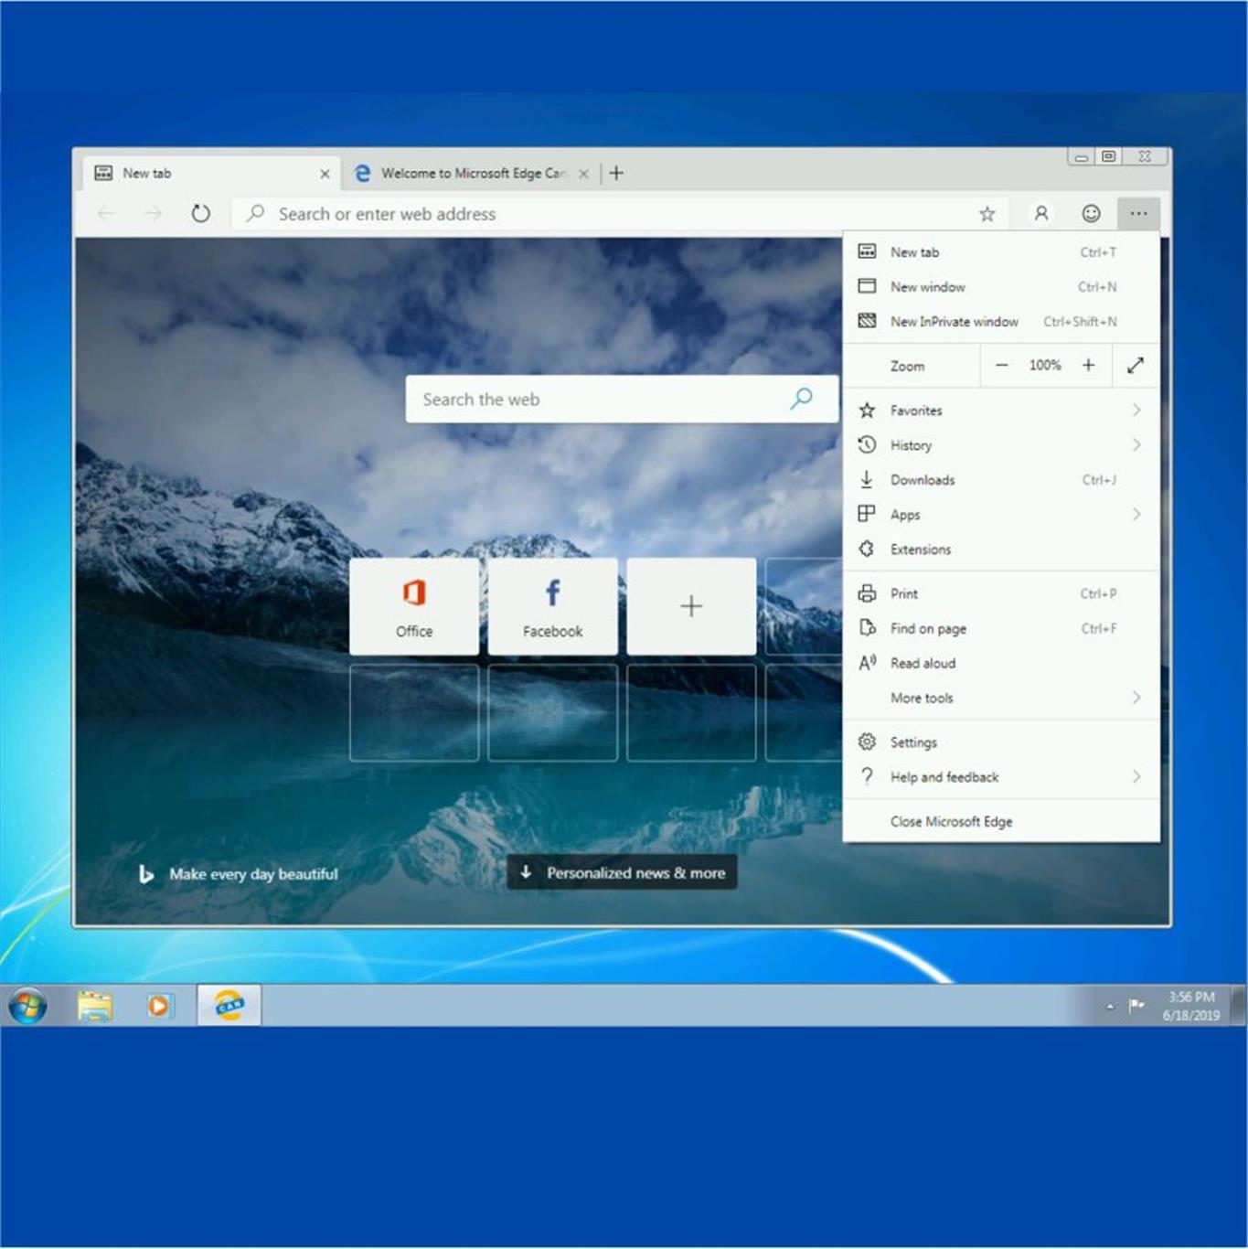The image size is (1248, 1249).
Task: Click the favorites star in address bar
Action: click(x=987, y=214)
